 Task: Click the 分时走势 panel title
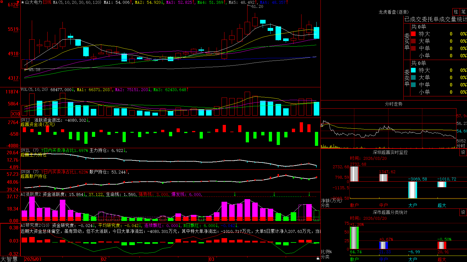[x=393, y=104]
